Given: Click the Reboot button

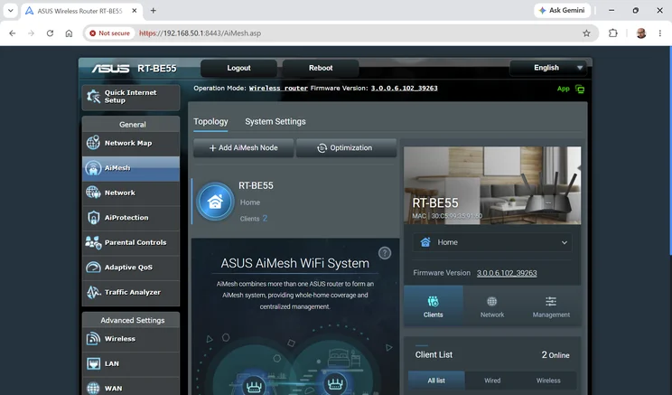Looking at the screenshot, I should 321,68.
